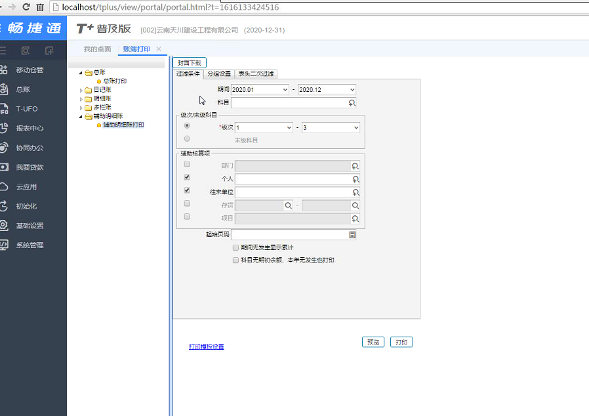Close the 账簿打印 tab
This screenshot has width=589, height=416.
(159, 49)
